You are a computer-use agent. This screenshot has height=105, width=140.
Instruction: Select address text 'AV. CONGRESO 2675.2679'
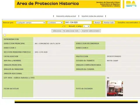[x=48, y=43]
